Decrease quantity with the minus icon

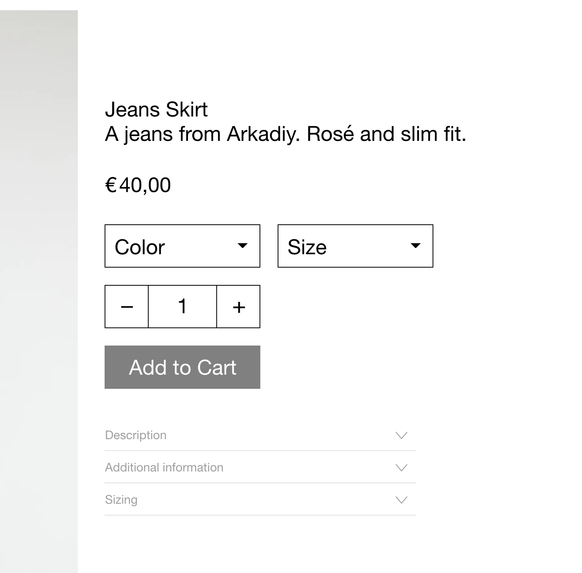[127, 307]
